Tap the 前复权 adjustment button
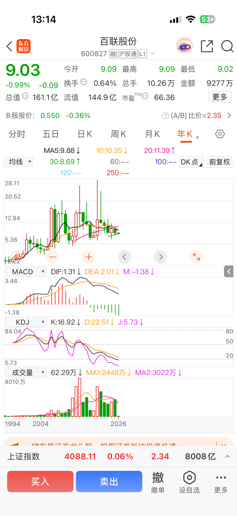Screen dimensions: 237x516 pos(220,162)
